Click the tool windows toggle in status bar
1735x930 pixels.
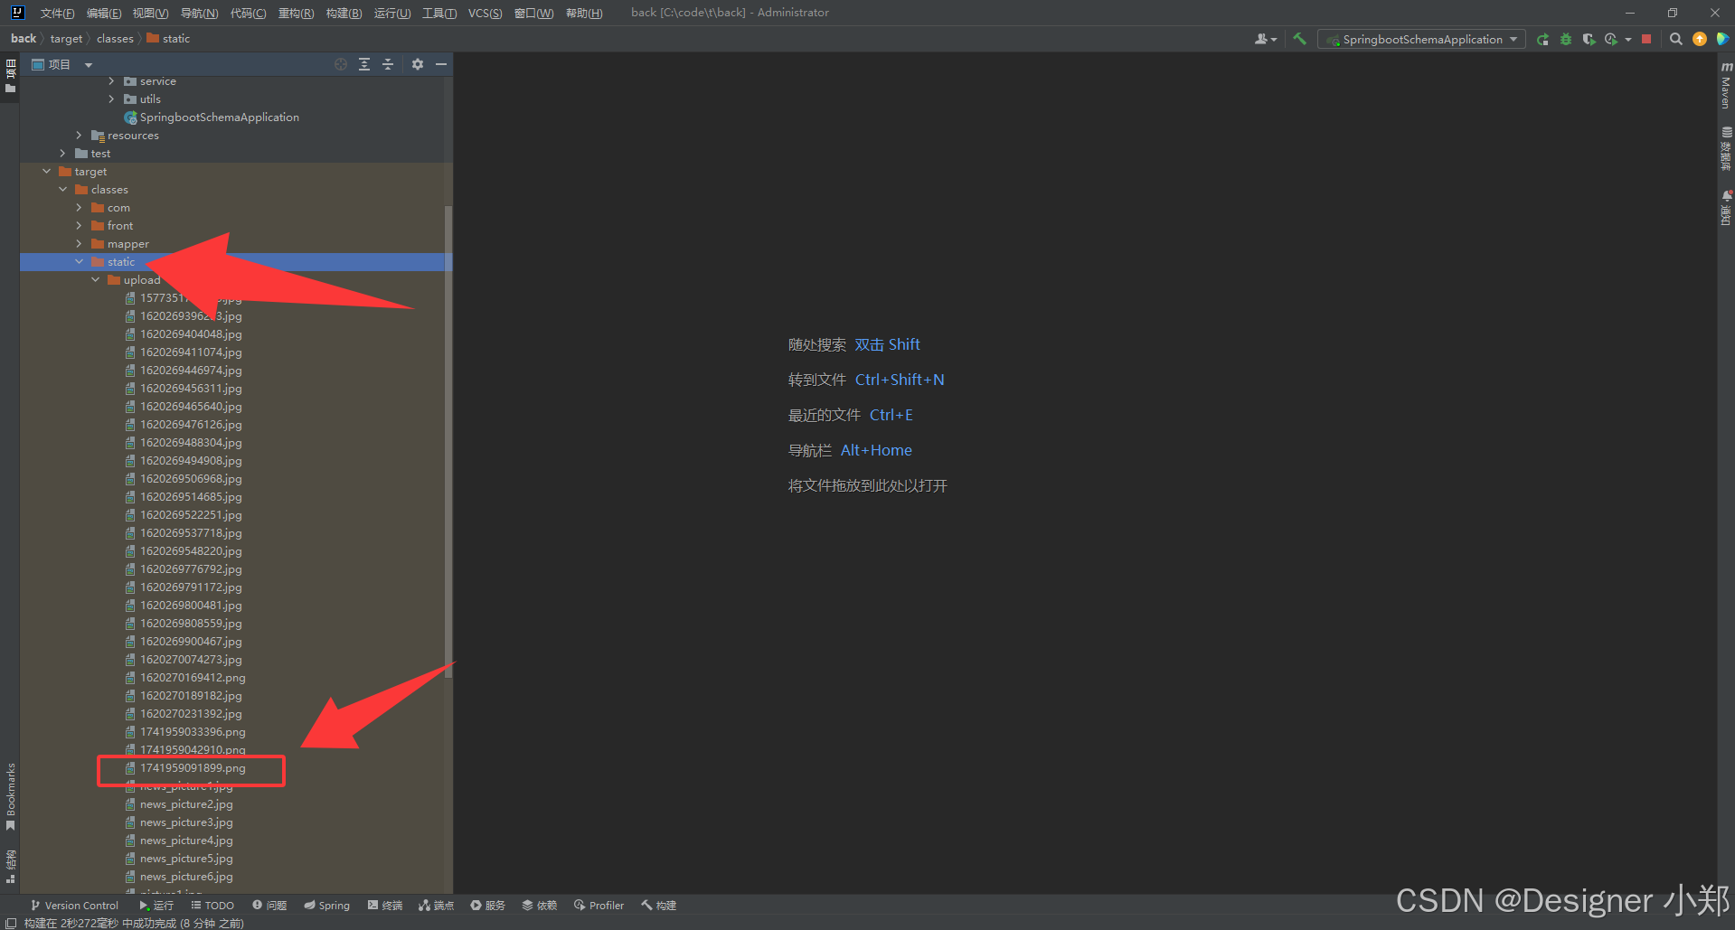pos(11,923)
